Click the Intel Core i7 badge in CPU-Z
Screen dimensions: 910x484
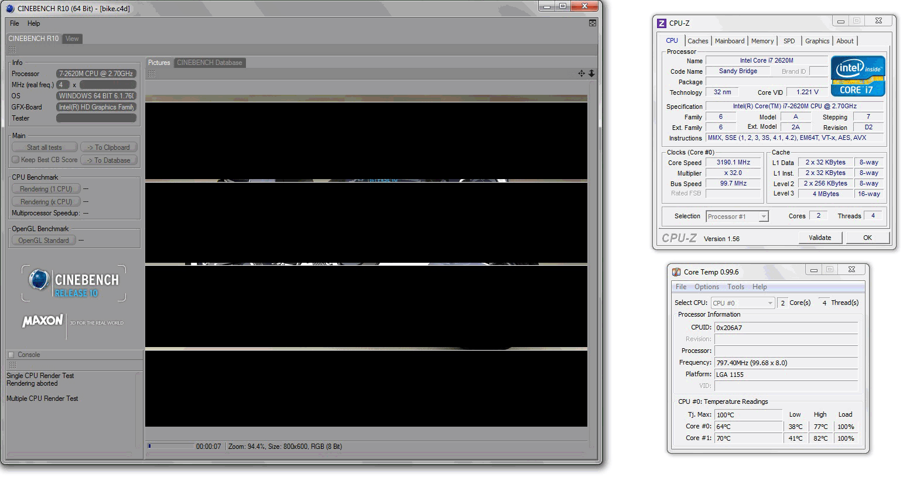(x=858, y=76)
